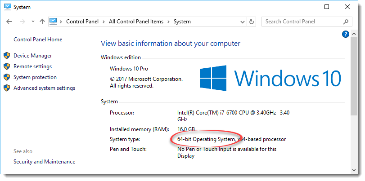Open the recent locations dropdown arrow
Image resolution: width=365 pixels, height=181 pixels.
pyautogui.click(x=33, y=22)
